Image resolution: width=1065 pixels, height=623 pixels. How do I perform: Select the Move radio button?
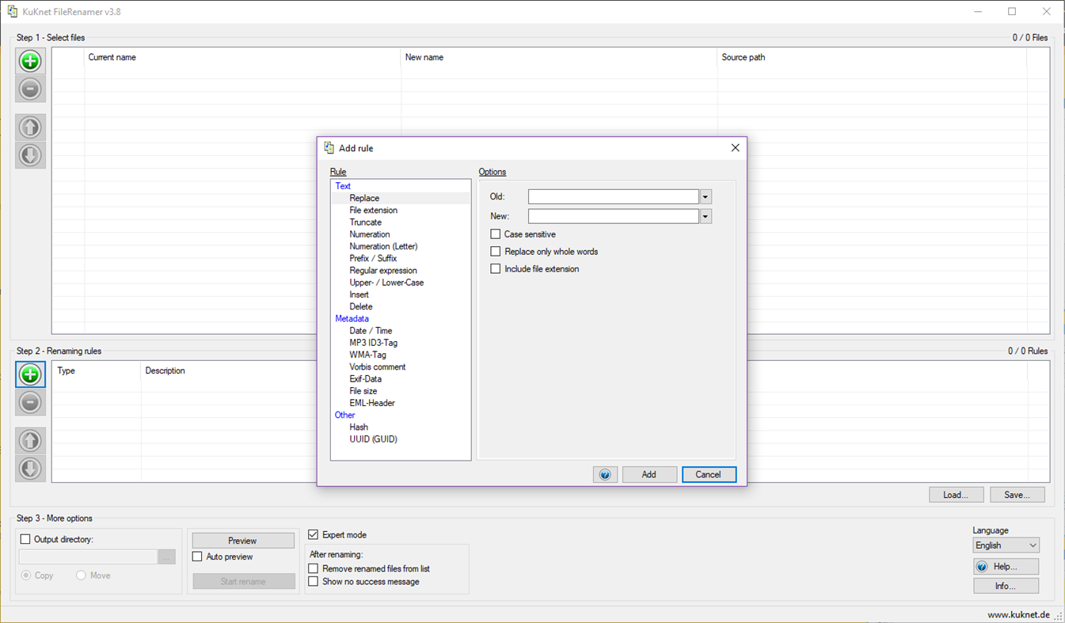79,576
